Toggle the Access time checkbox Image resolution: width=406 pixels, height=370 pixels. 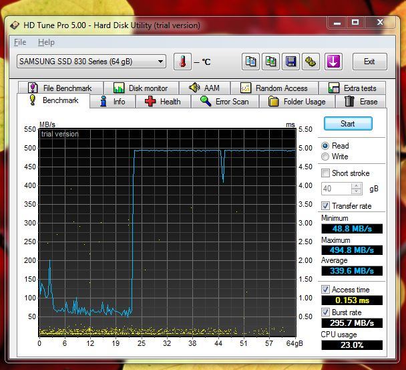click(325, 289)
